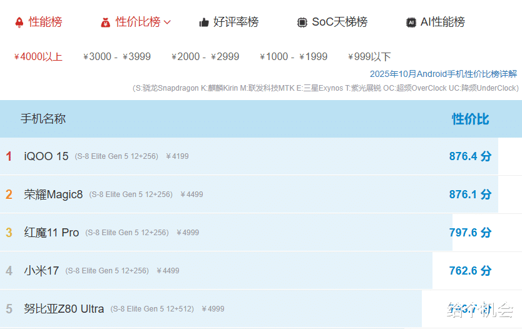This screenshot has height=329, width=522.
Task: Click the ¥4999 price of 红魔11 Pro
Action: 187,233
